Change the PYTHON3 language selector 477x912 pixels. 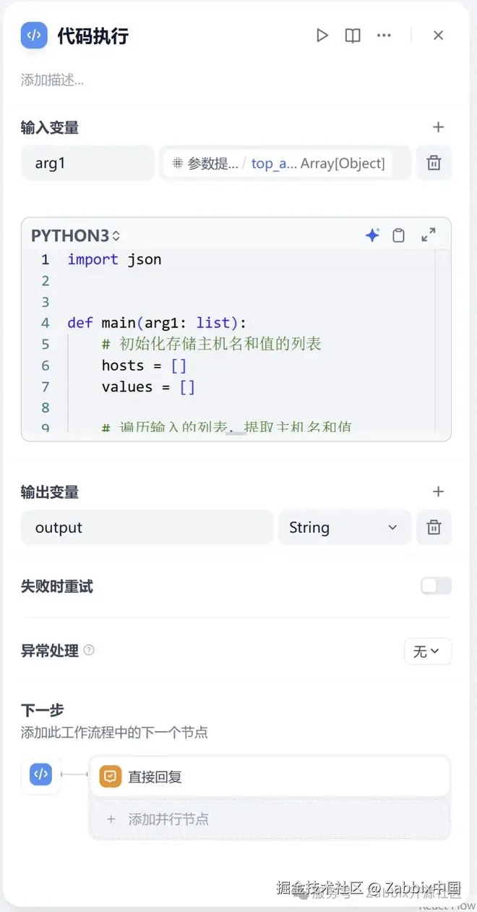coord(75,236)
